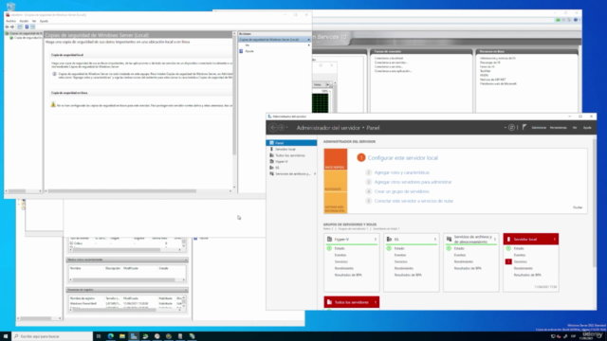Expand Servicios de archivos y... sidebar chevron
The height and width of the screenshot is (341, 607).
[315, 173]
